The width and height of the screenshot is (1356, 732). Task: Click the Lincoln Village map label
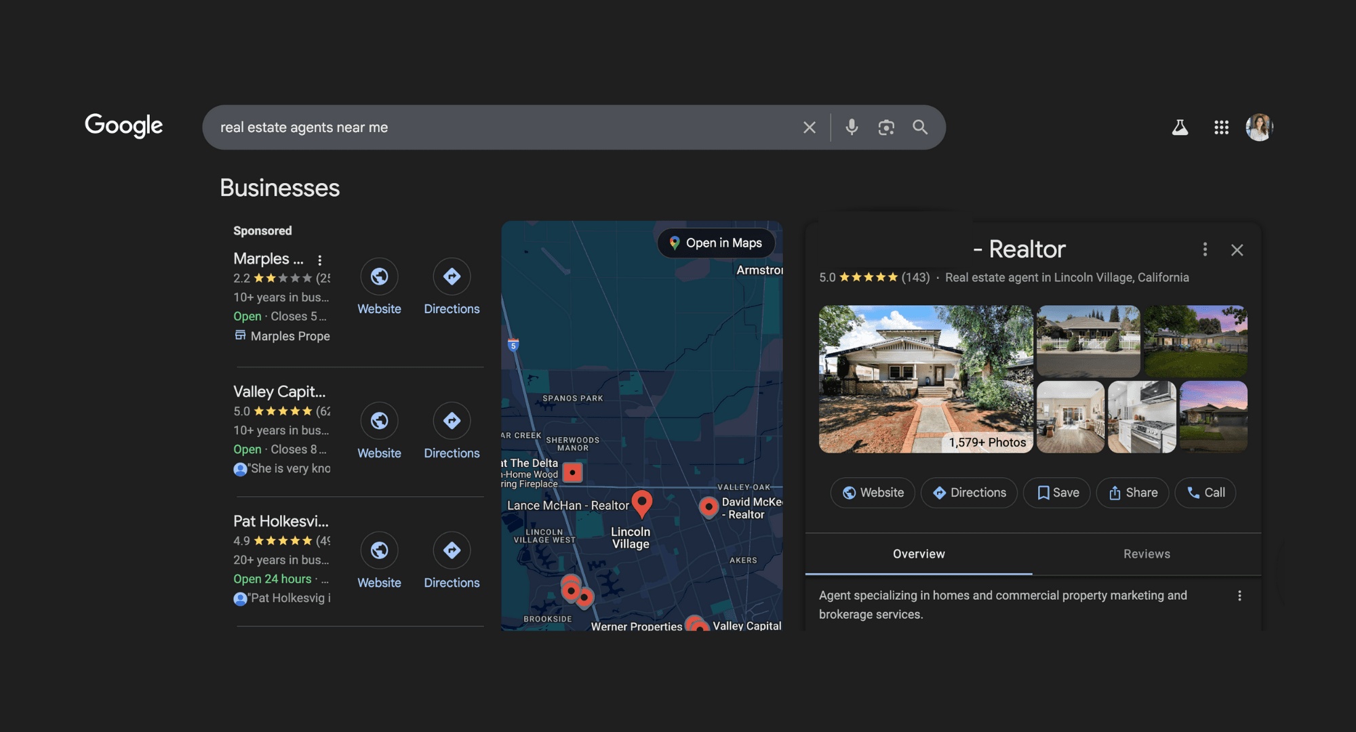[631, 537]
